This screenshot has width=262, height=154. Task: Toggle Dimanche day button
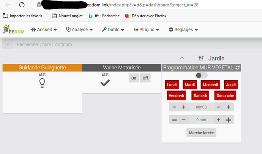[x=225, y=95]
